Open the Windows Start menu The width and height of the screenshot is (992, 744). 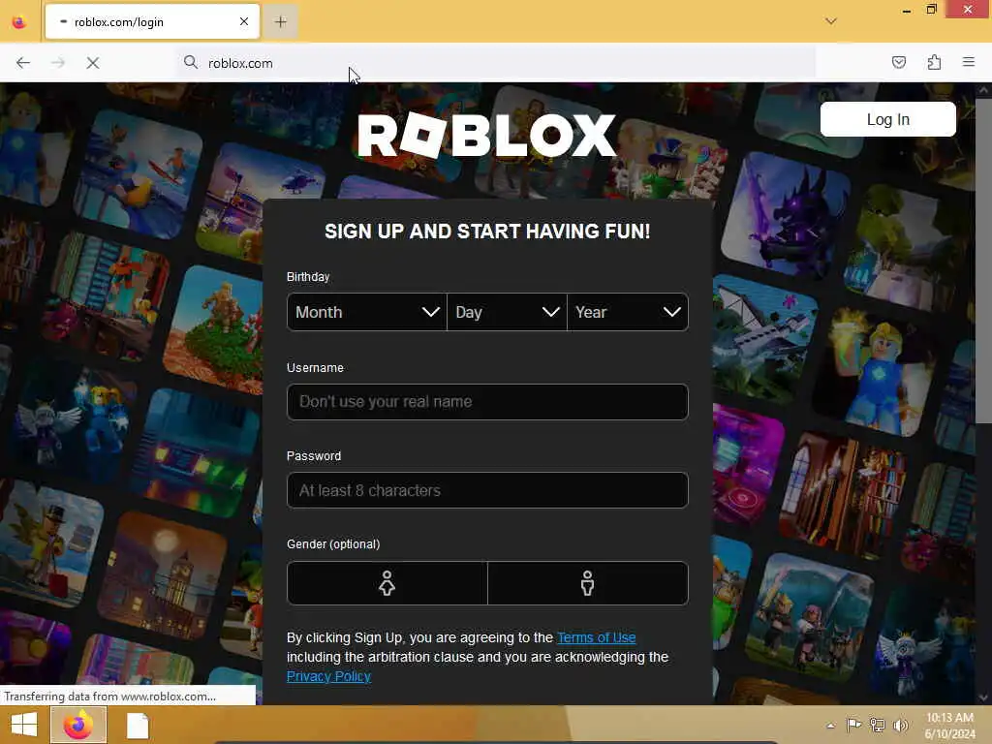coord(24,725)
